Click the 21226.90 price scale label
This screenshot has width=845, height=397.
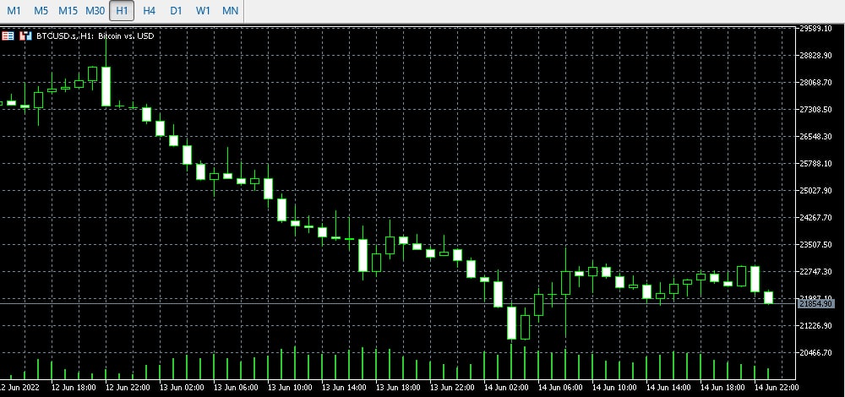(x=816, y=325)
